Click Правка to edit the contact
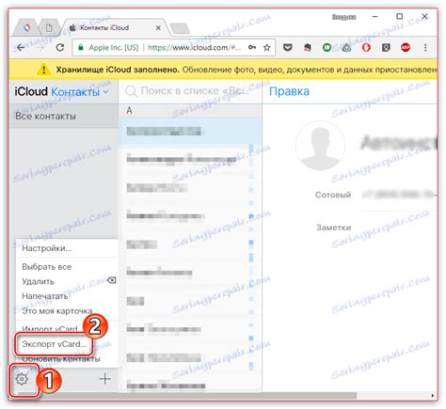 (x=289, y=91)
